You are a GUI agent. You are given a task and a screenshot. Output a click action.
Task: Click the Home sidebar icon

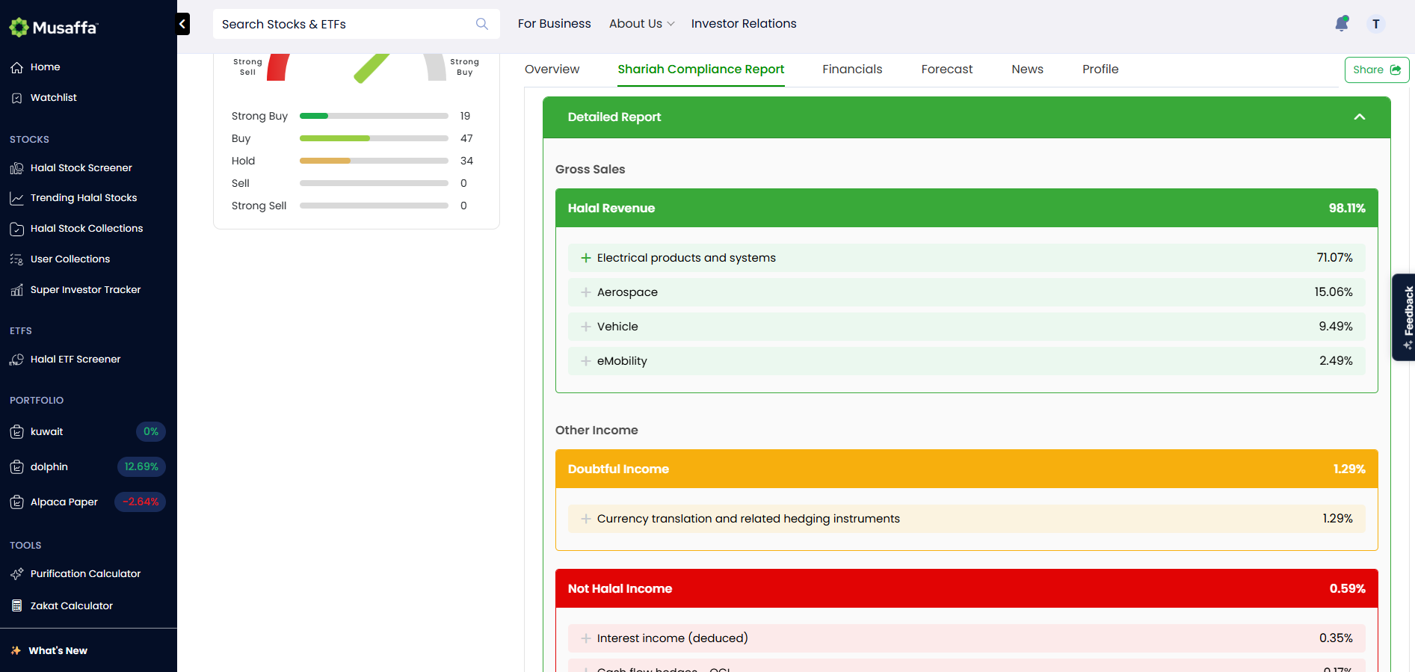coord(16,67)
